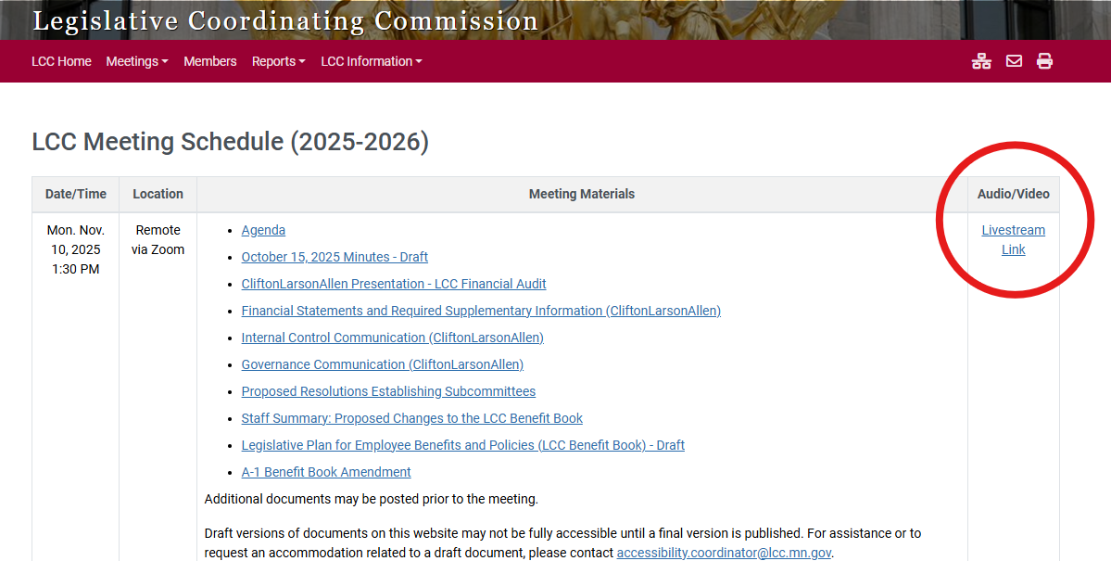Open Proposed Resolutions Establishing Subcommittees
The height and width of the screenshot is (561, 1111).
pyautogui.click(x=387, y=390)
